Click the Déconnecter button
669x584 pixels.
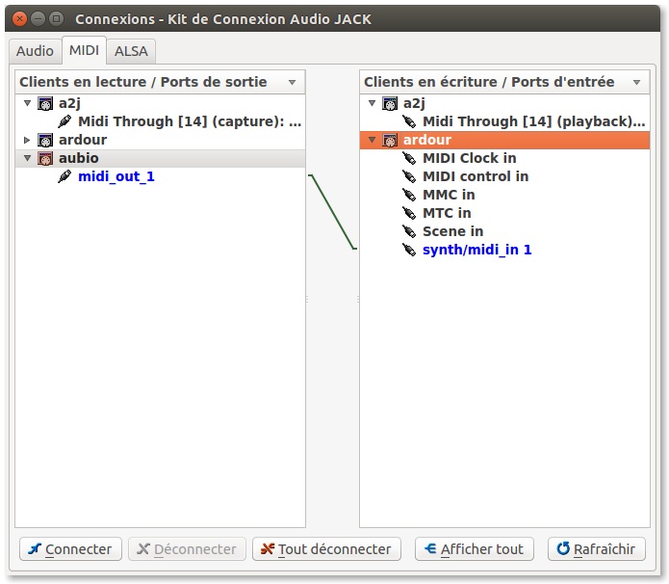pos(188,549)
